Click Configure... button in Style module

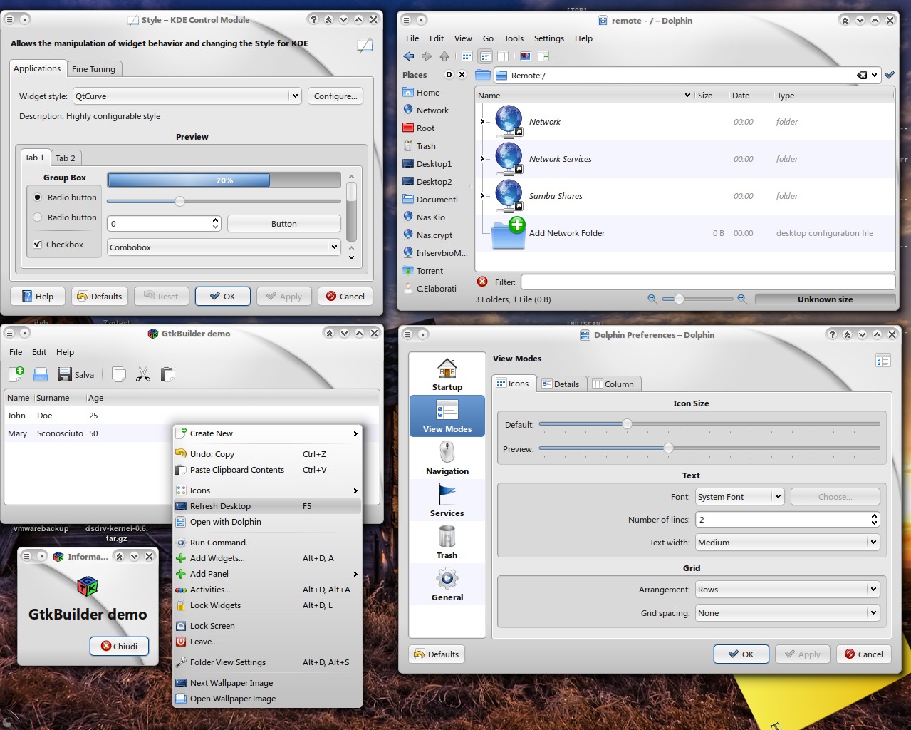tap(335, 96)
